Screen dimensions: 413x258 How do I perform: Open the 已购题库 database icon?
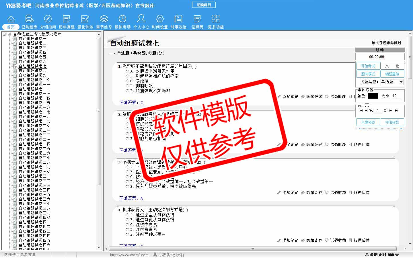pyautogui.click(x=29, y=19)
